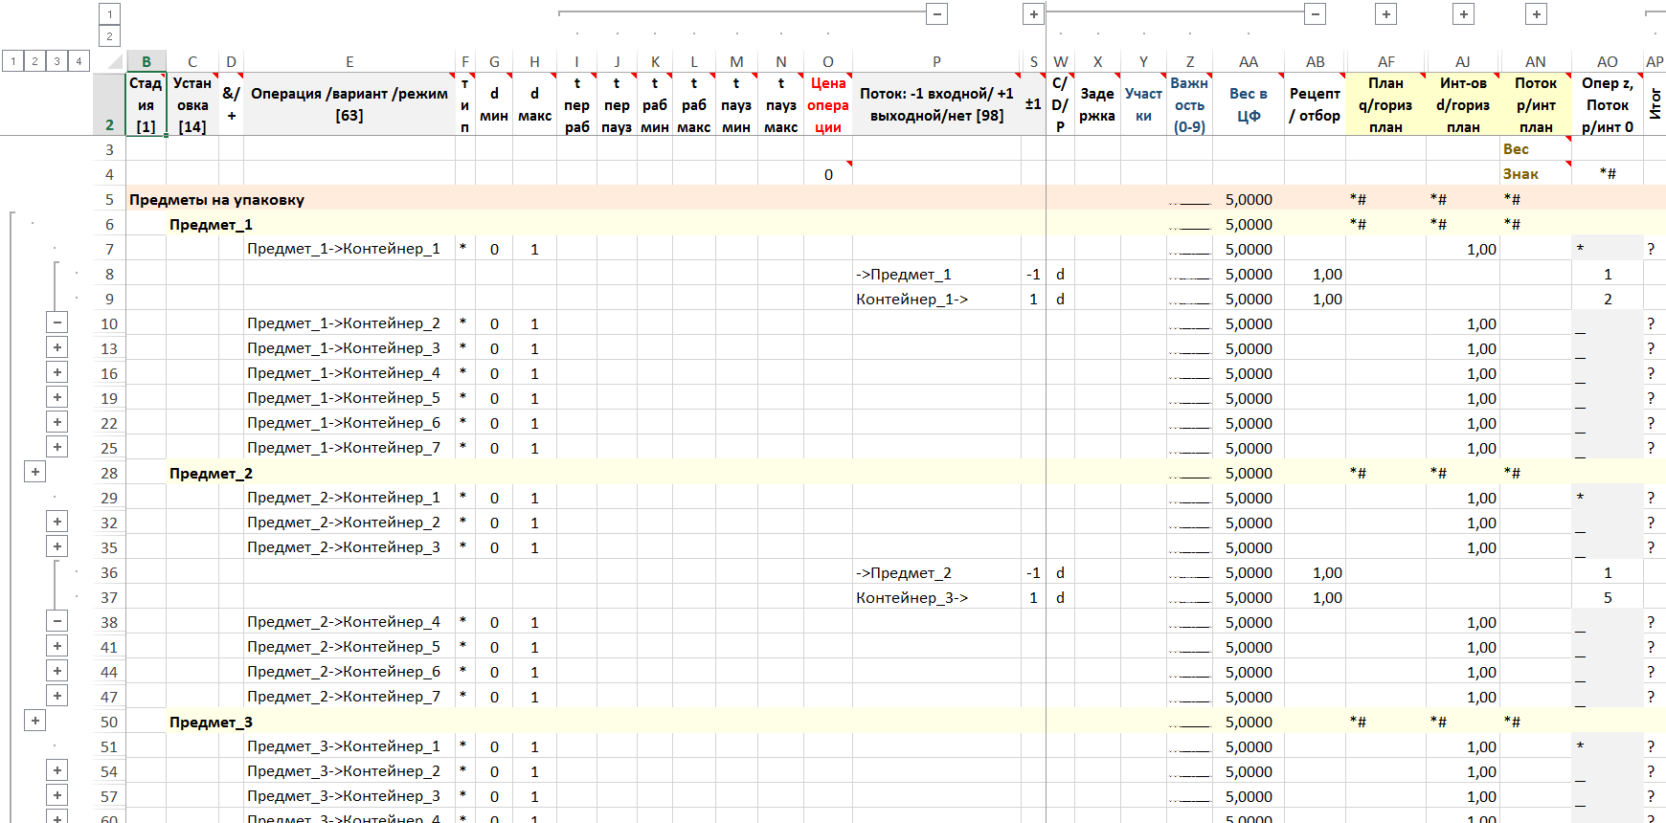The height and width of the screenshot is (823, 1666).
Task: Collapse the row group at row 38
Action: [x=57, y=622]
